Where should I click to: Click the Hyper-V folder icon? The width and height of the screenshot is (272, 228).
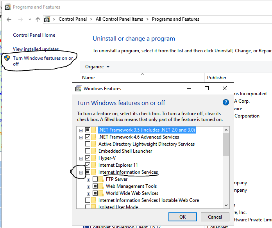coord(94,158)
